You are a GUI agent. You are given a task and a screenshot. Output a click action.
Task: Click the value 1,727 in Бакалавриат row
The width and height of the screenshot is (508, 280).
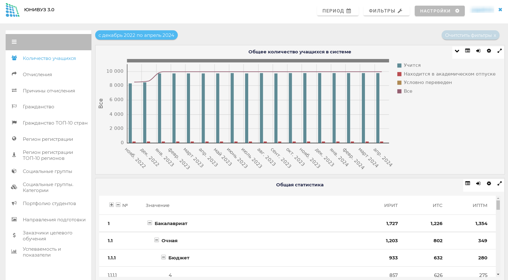click(392, 224)
